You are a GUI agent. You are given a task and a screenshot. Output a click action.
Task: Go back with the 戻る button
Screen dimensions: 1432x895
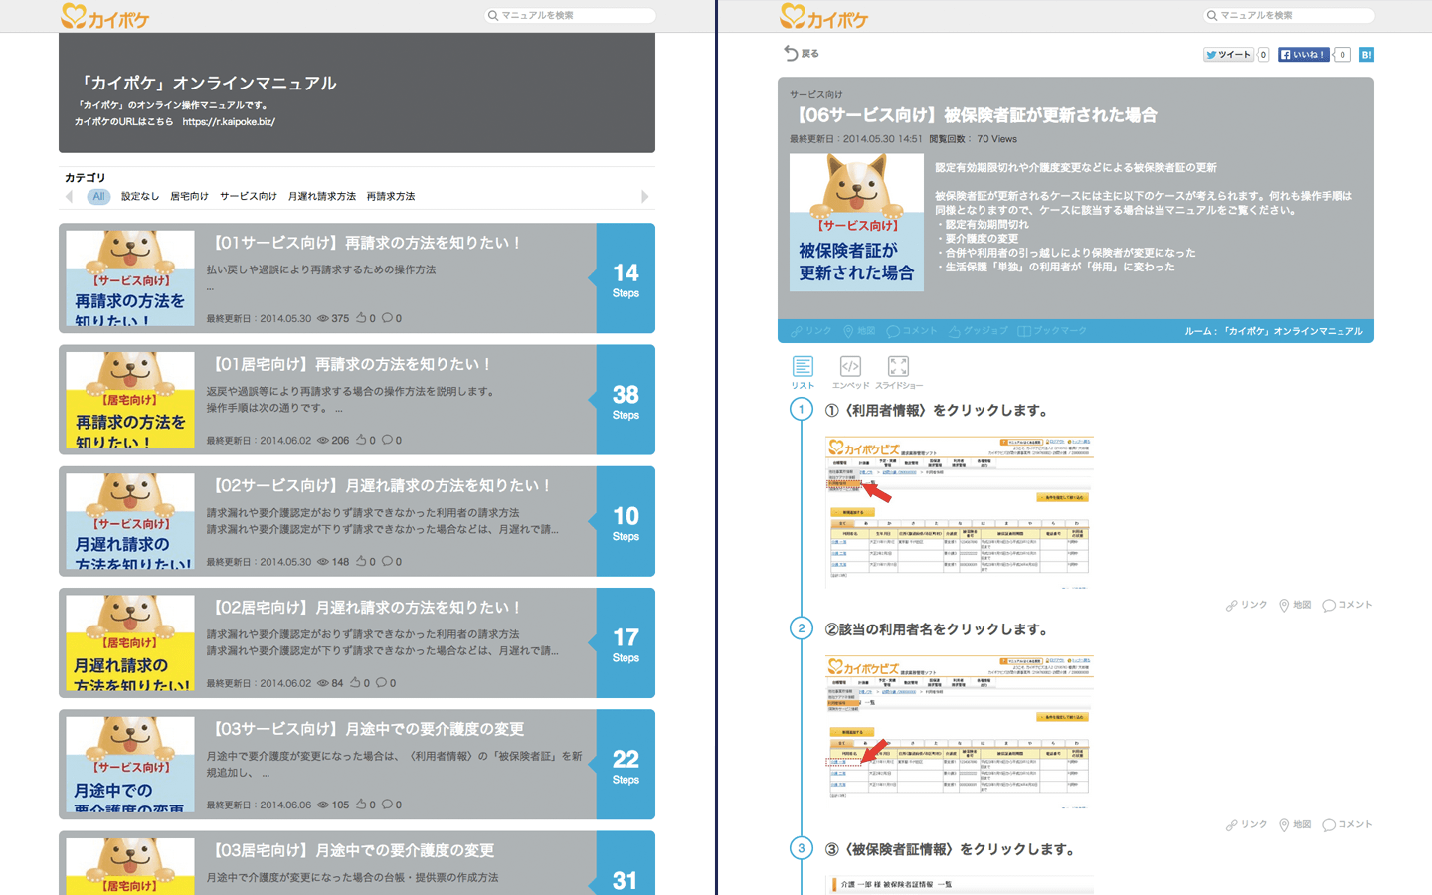802,54
